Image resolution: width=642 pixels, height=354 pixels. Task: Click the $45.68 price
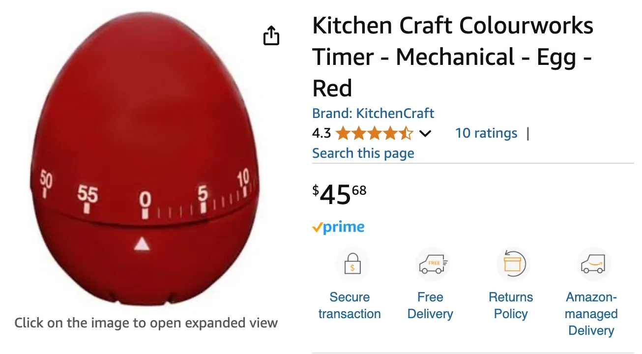click(340, 194)
